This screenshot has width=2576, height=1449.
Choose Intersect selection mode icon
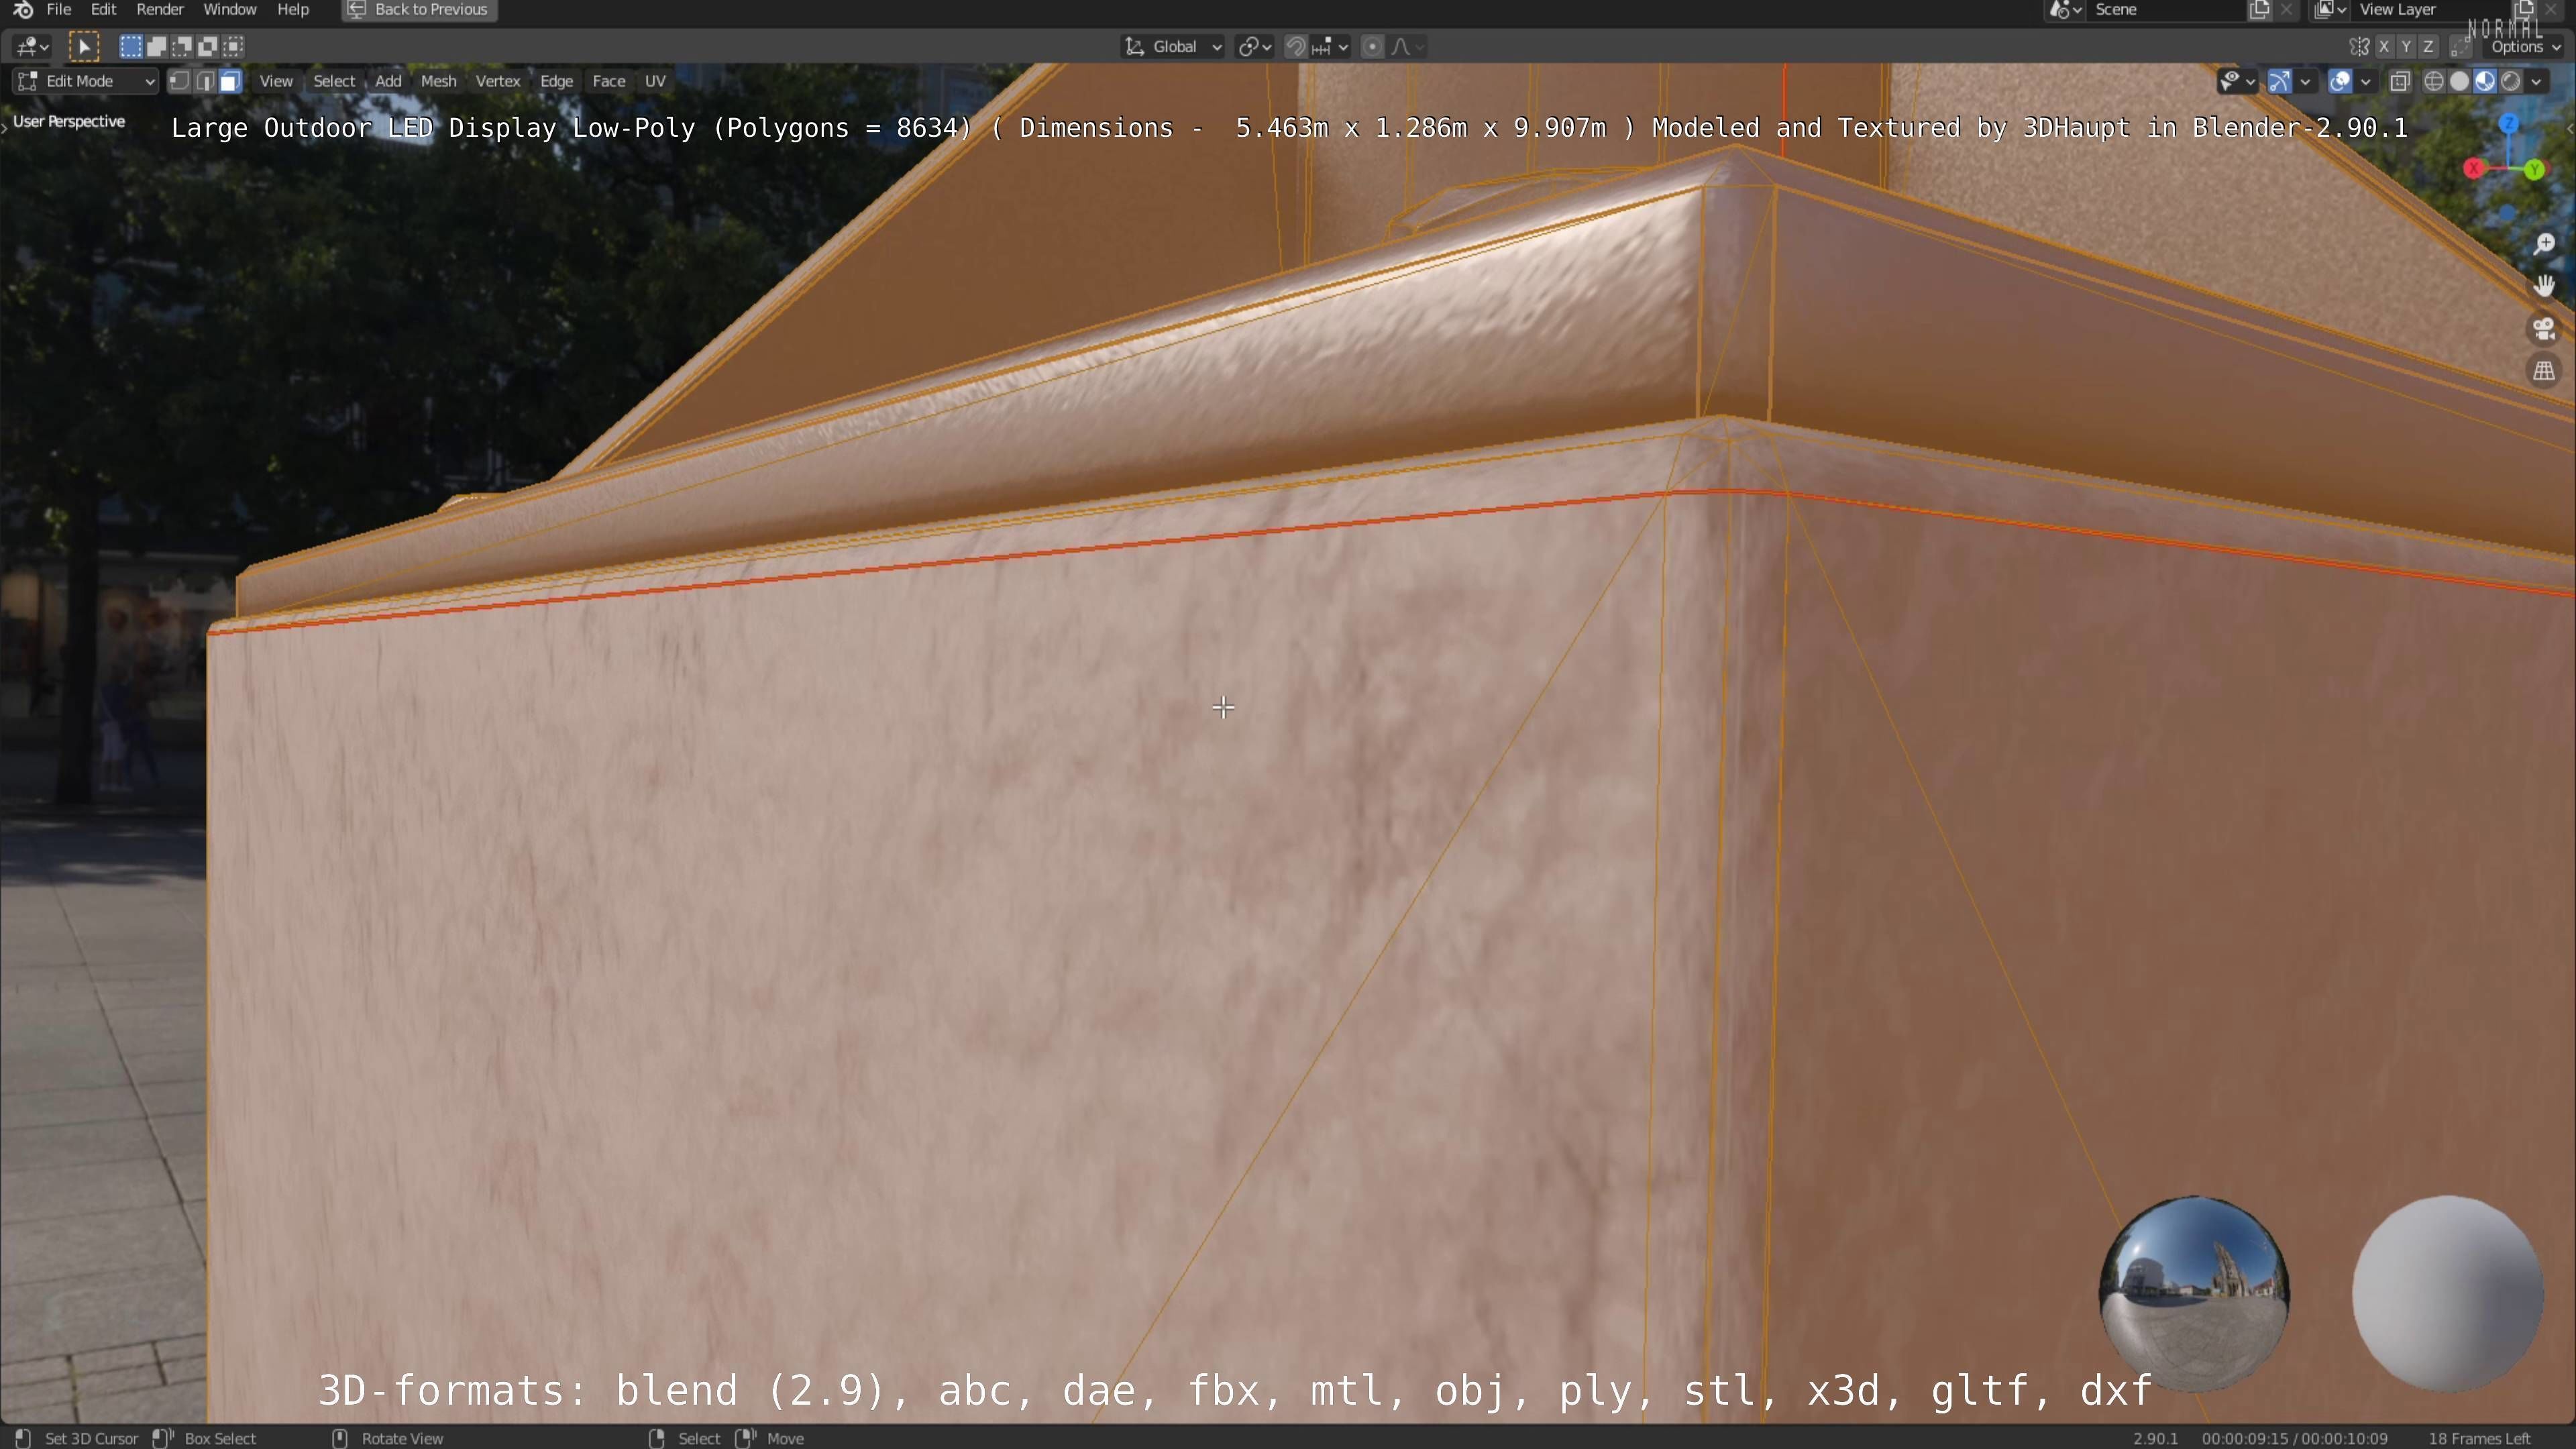(234, 47)
